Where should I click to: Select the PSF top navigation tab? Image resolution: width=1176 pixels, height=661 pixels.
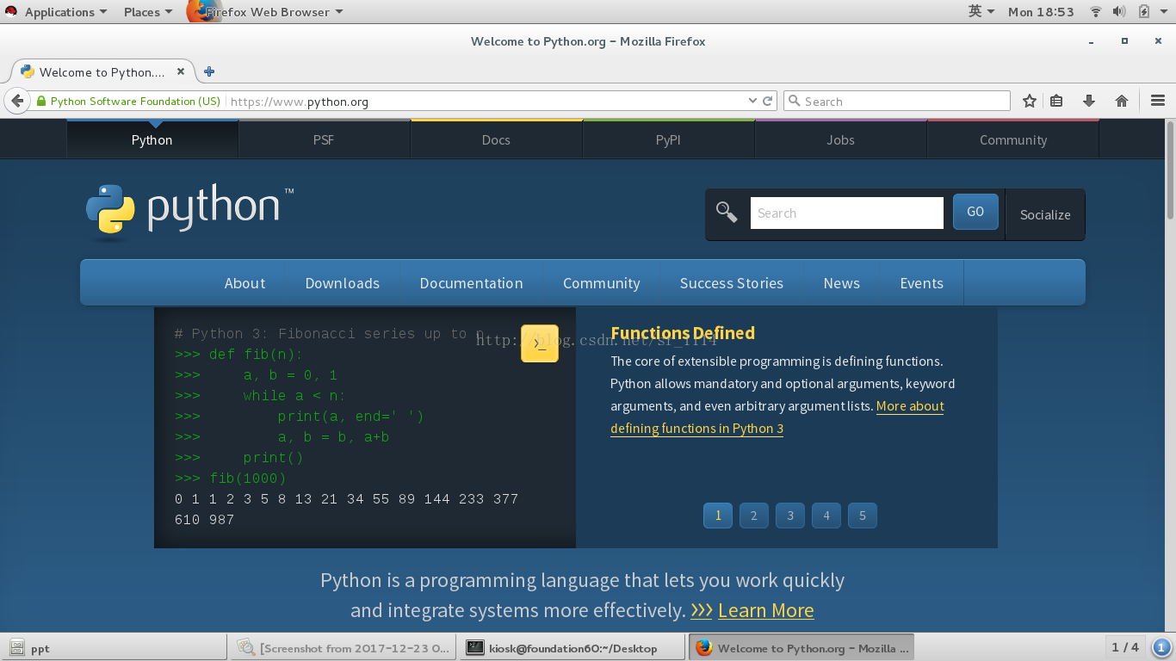point(324,139)
